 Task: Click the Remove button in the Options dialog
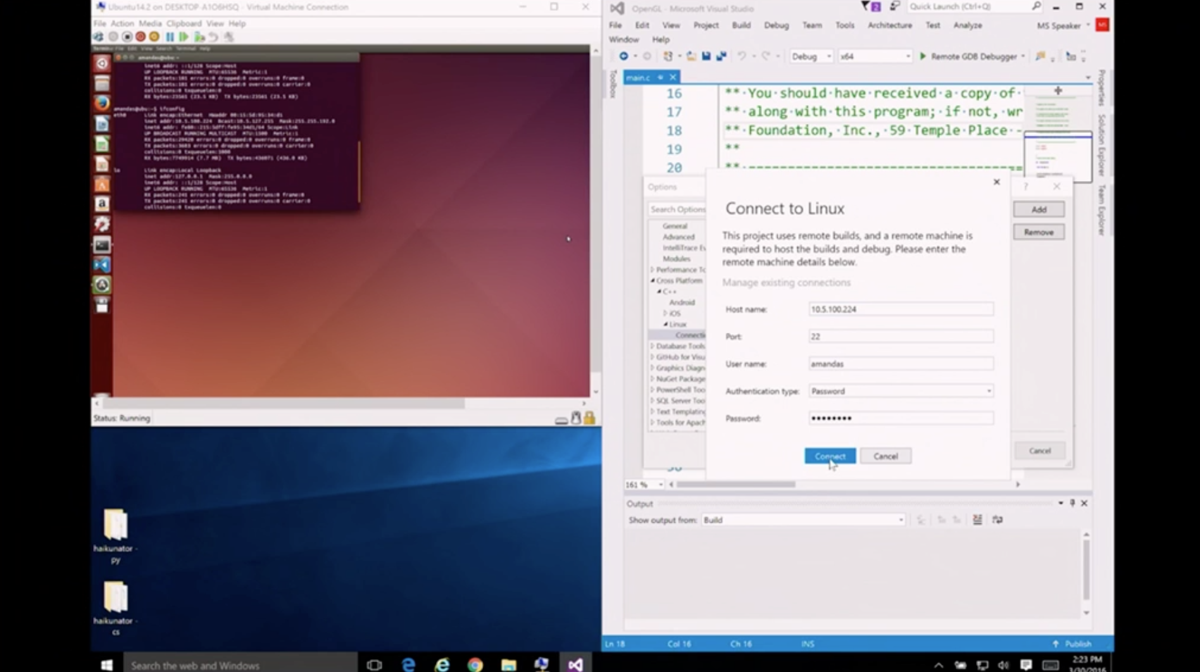click(x=1039, y=232)
